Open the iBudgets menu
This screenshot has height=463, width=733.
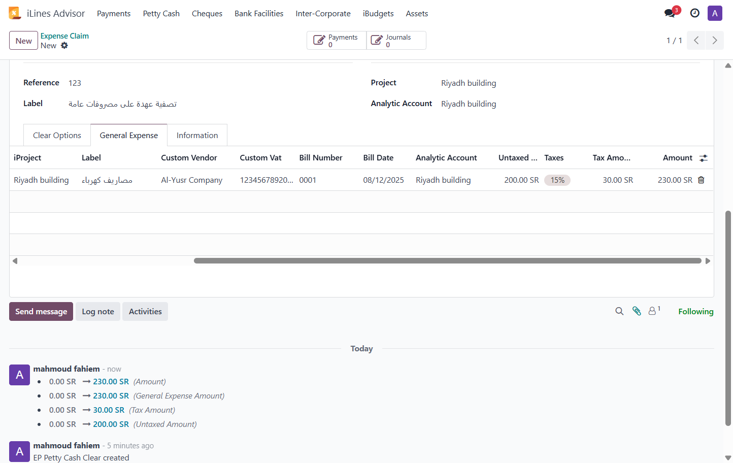coord(378,14)
